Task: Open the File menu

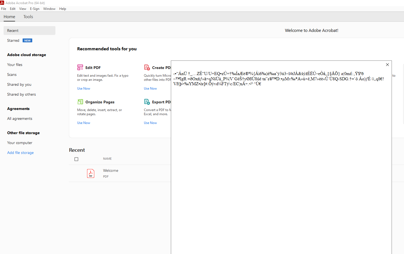Action: [x=4, y=9]
